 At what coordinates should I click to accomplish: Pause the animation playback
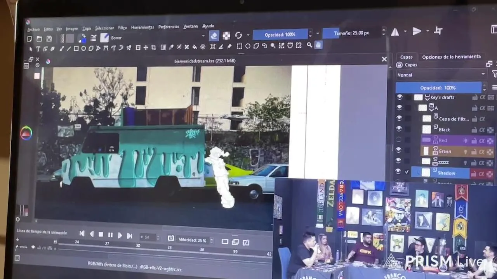coord(110,235)
